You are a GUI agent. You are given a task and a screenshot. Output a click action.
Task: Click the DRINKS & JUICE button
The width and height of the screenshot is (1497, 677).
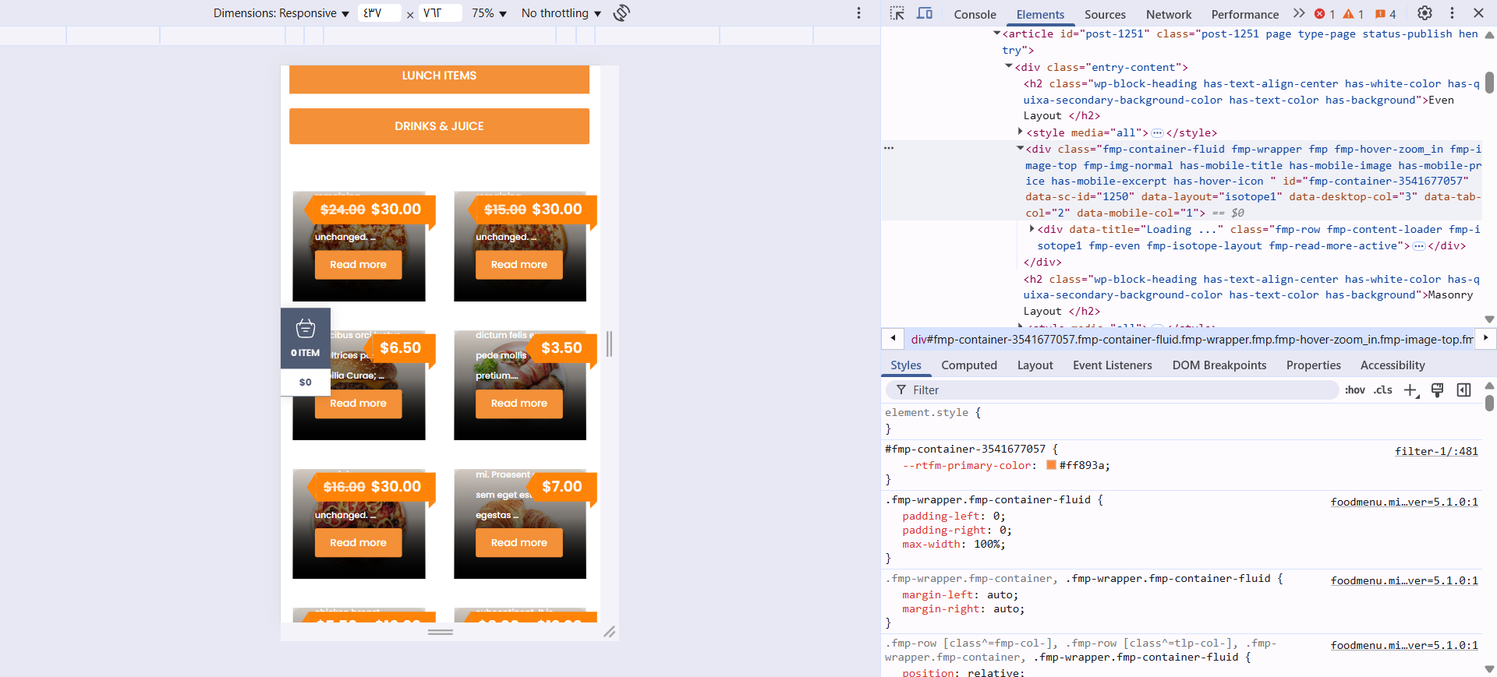pos(439,126)
